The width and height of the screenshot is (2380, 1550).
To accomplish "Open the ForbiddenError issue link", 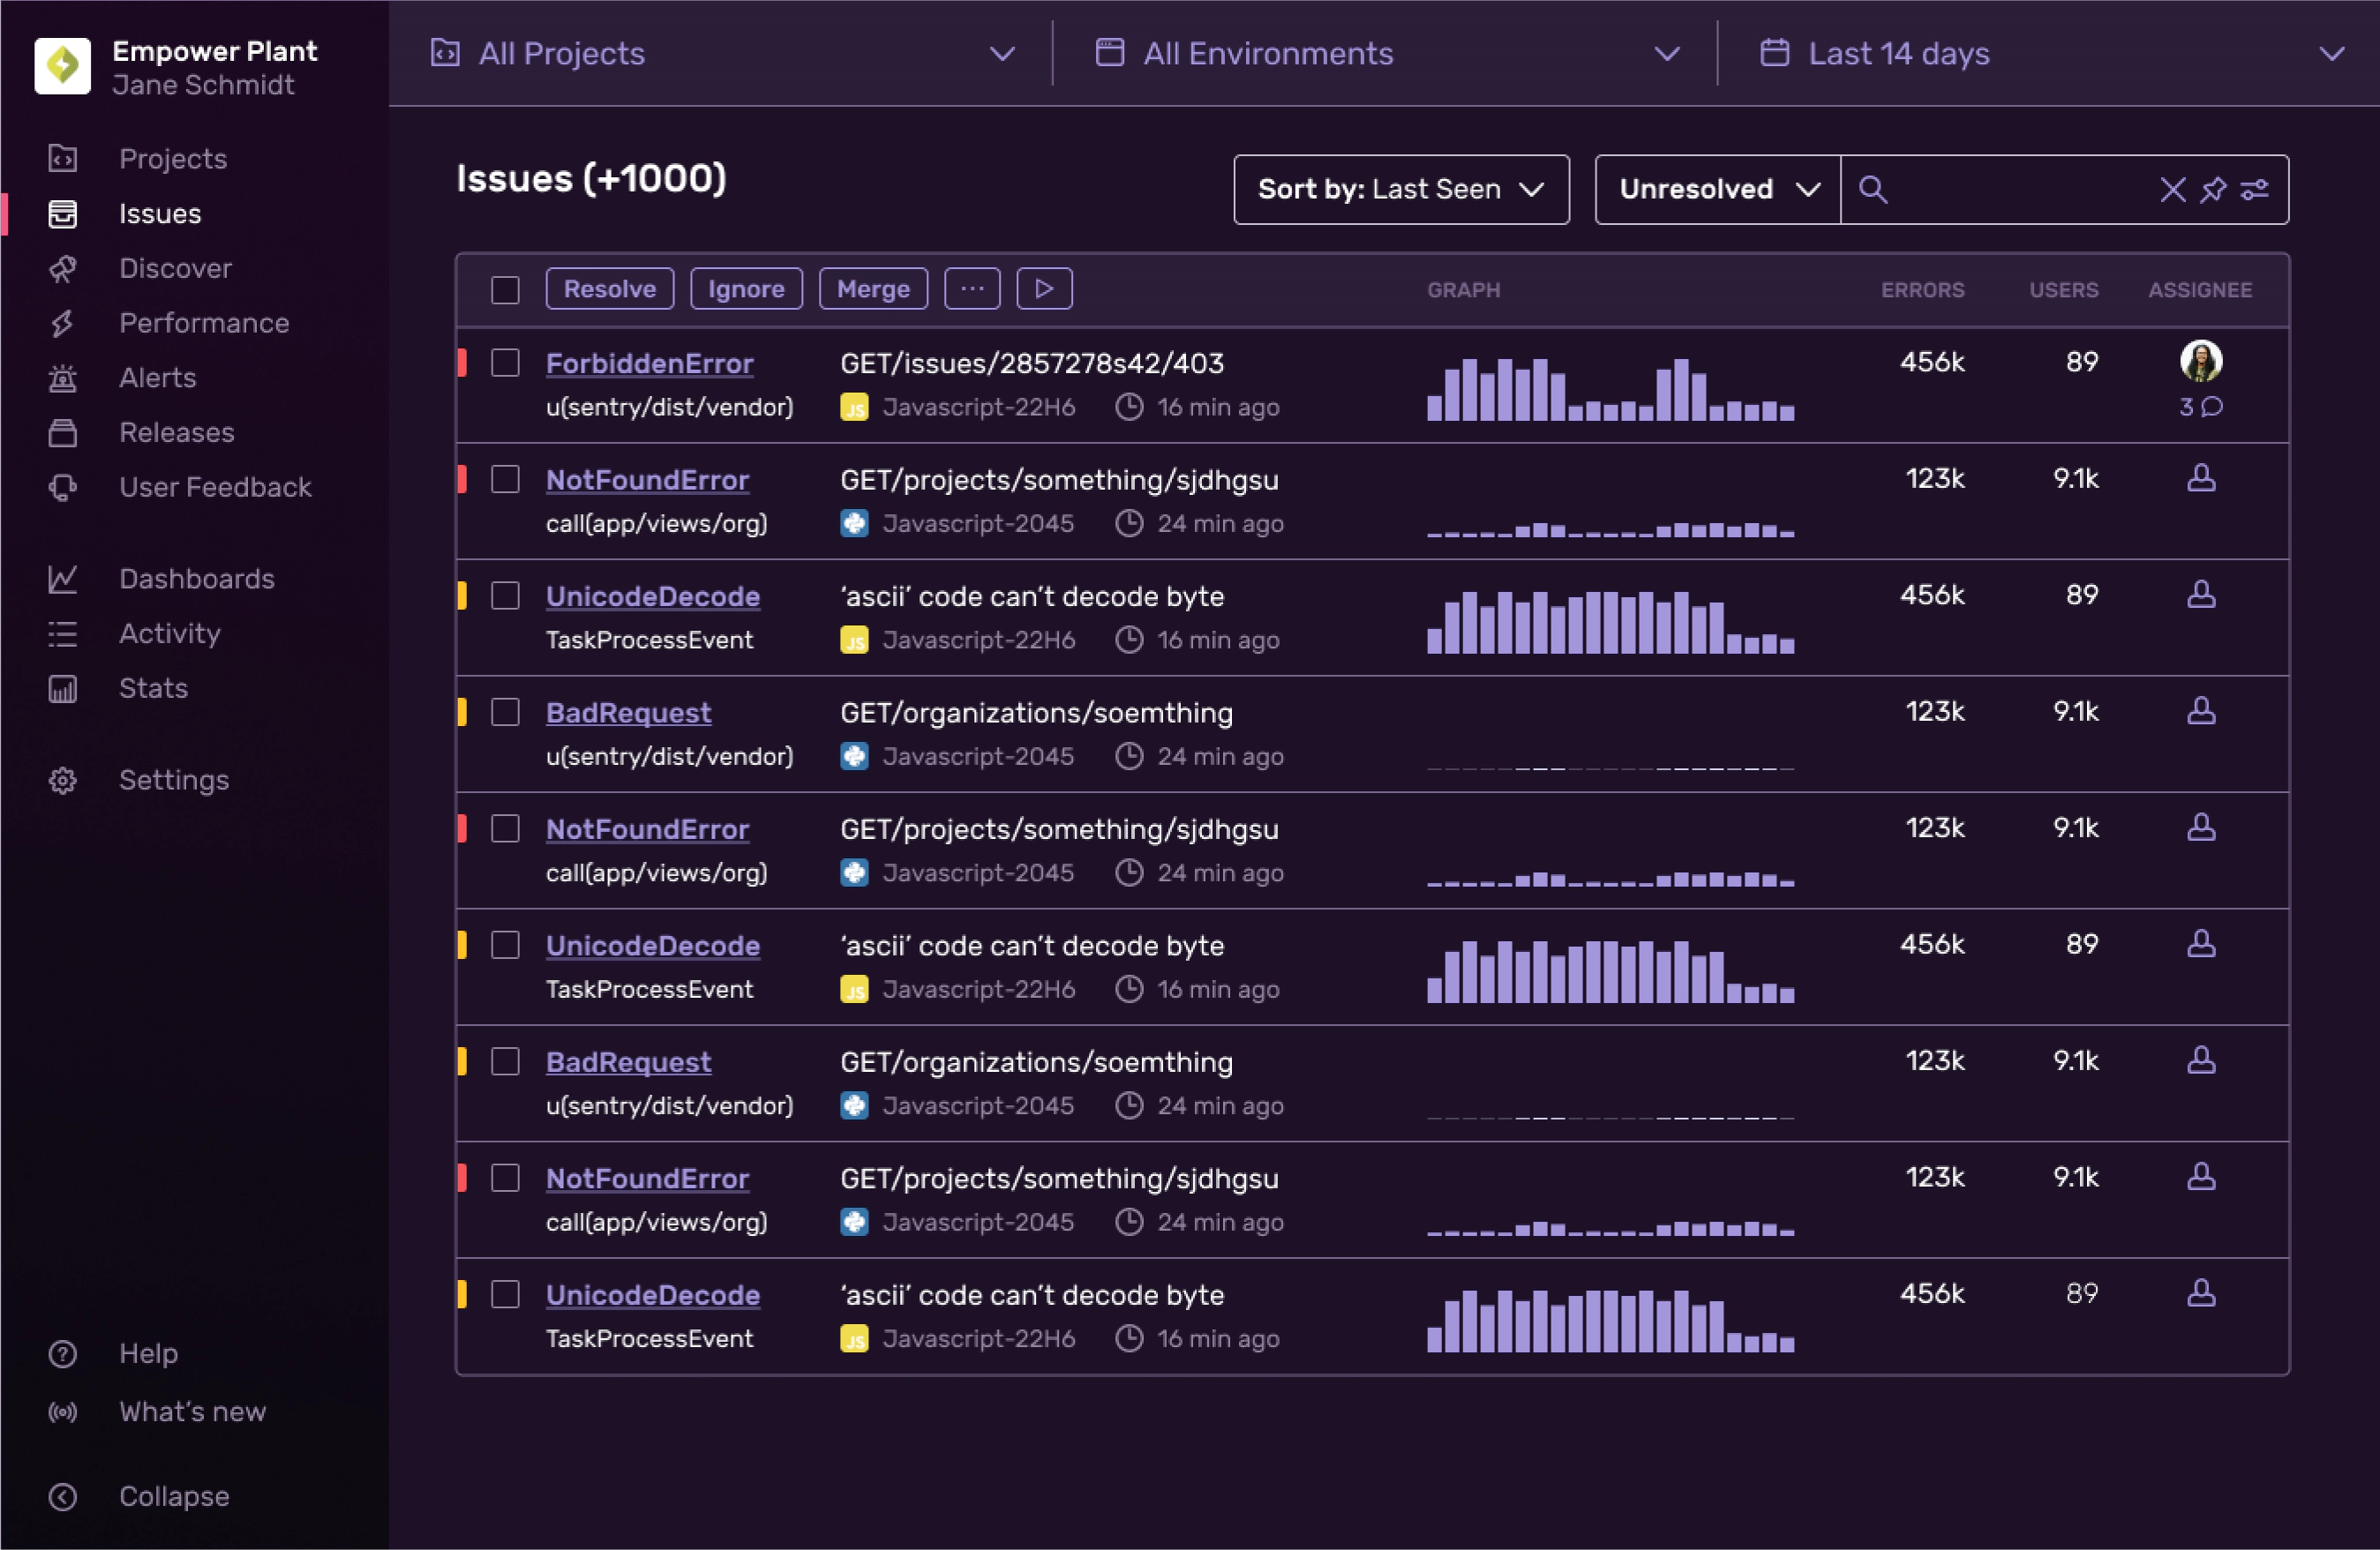I will pyautogui.click(x=649, y=363).
